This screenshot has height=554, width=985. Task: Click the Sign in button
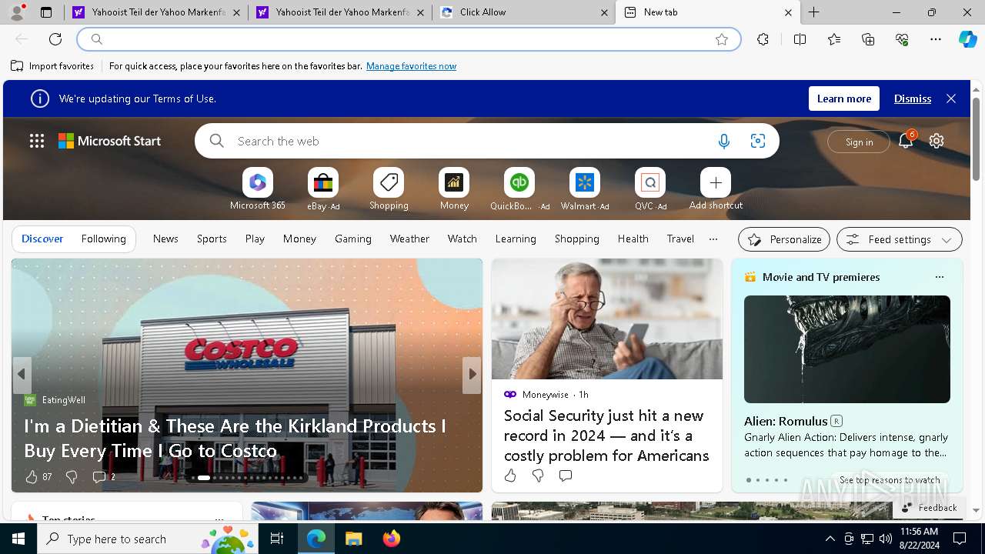point(859,142)
